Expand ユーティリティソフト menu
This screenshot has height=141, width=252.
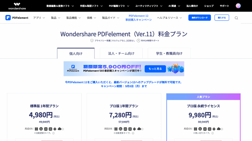point(149,6)
